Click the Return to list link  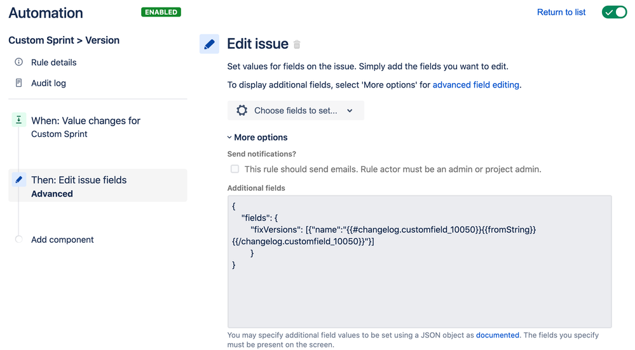[x=561, y=12]
